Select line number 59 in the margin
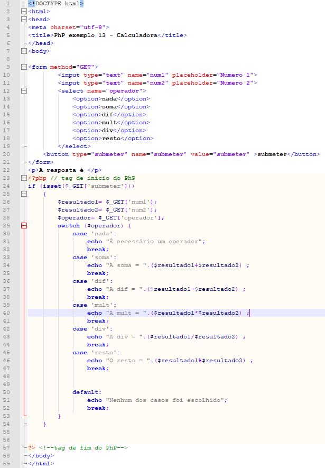325x468 pixels. click(6, 464)
